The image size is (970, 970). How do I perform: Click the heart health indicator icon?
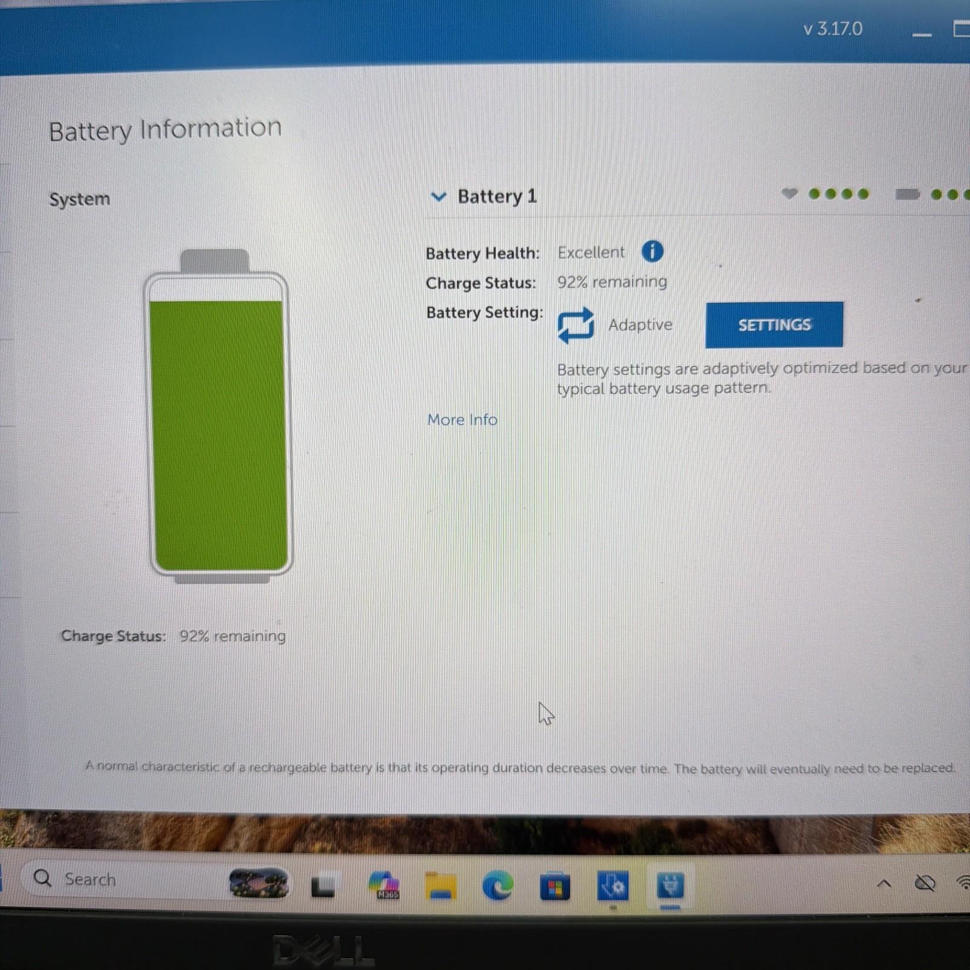coord(789,193)
